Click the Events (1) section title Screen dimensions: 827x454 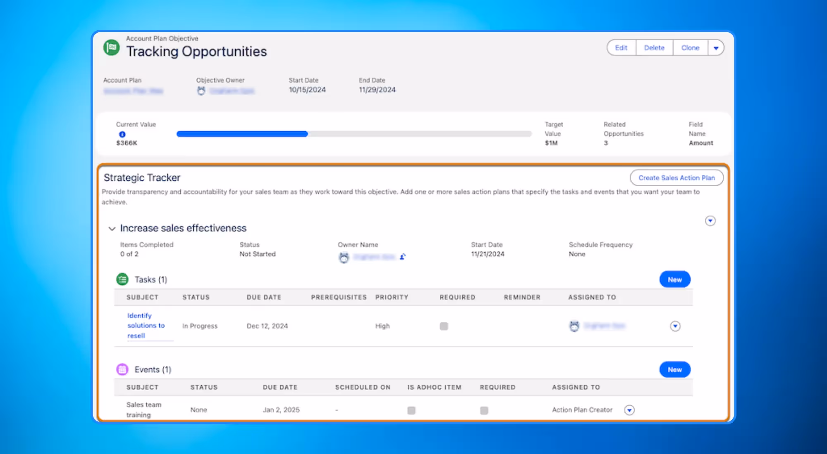pyautogui.click(x=153, y=369)
